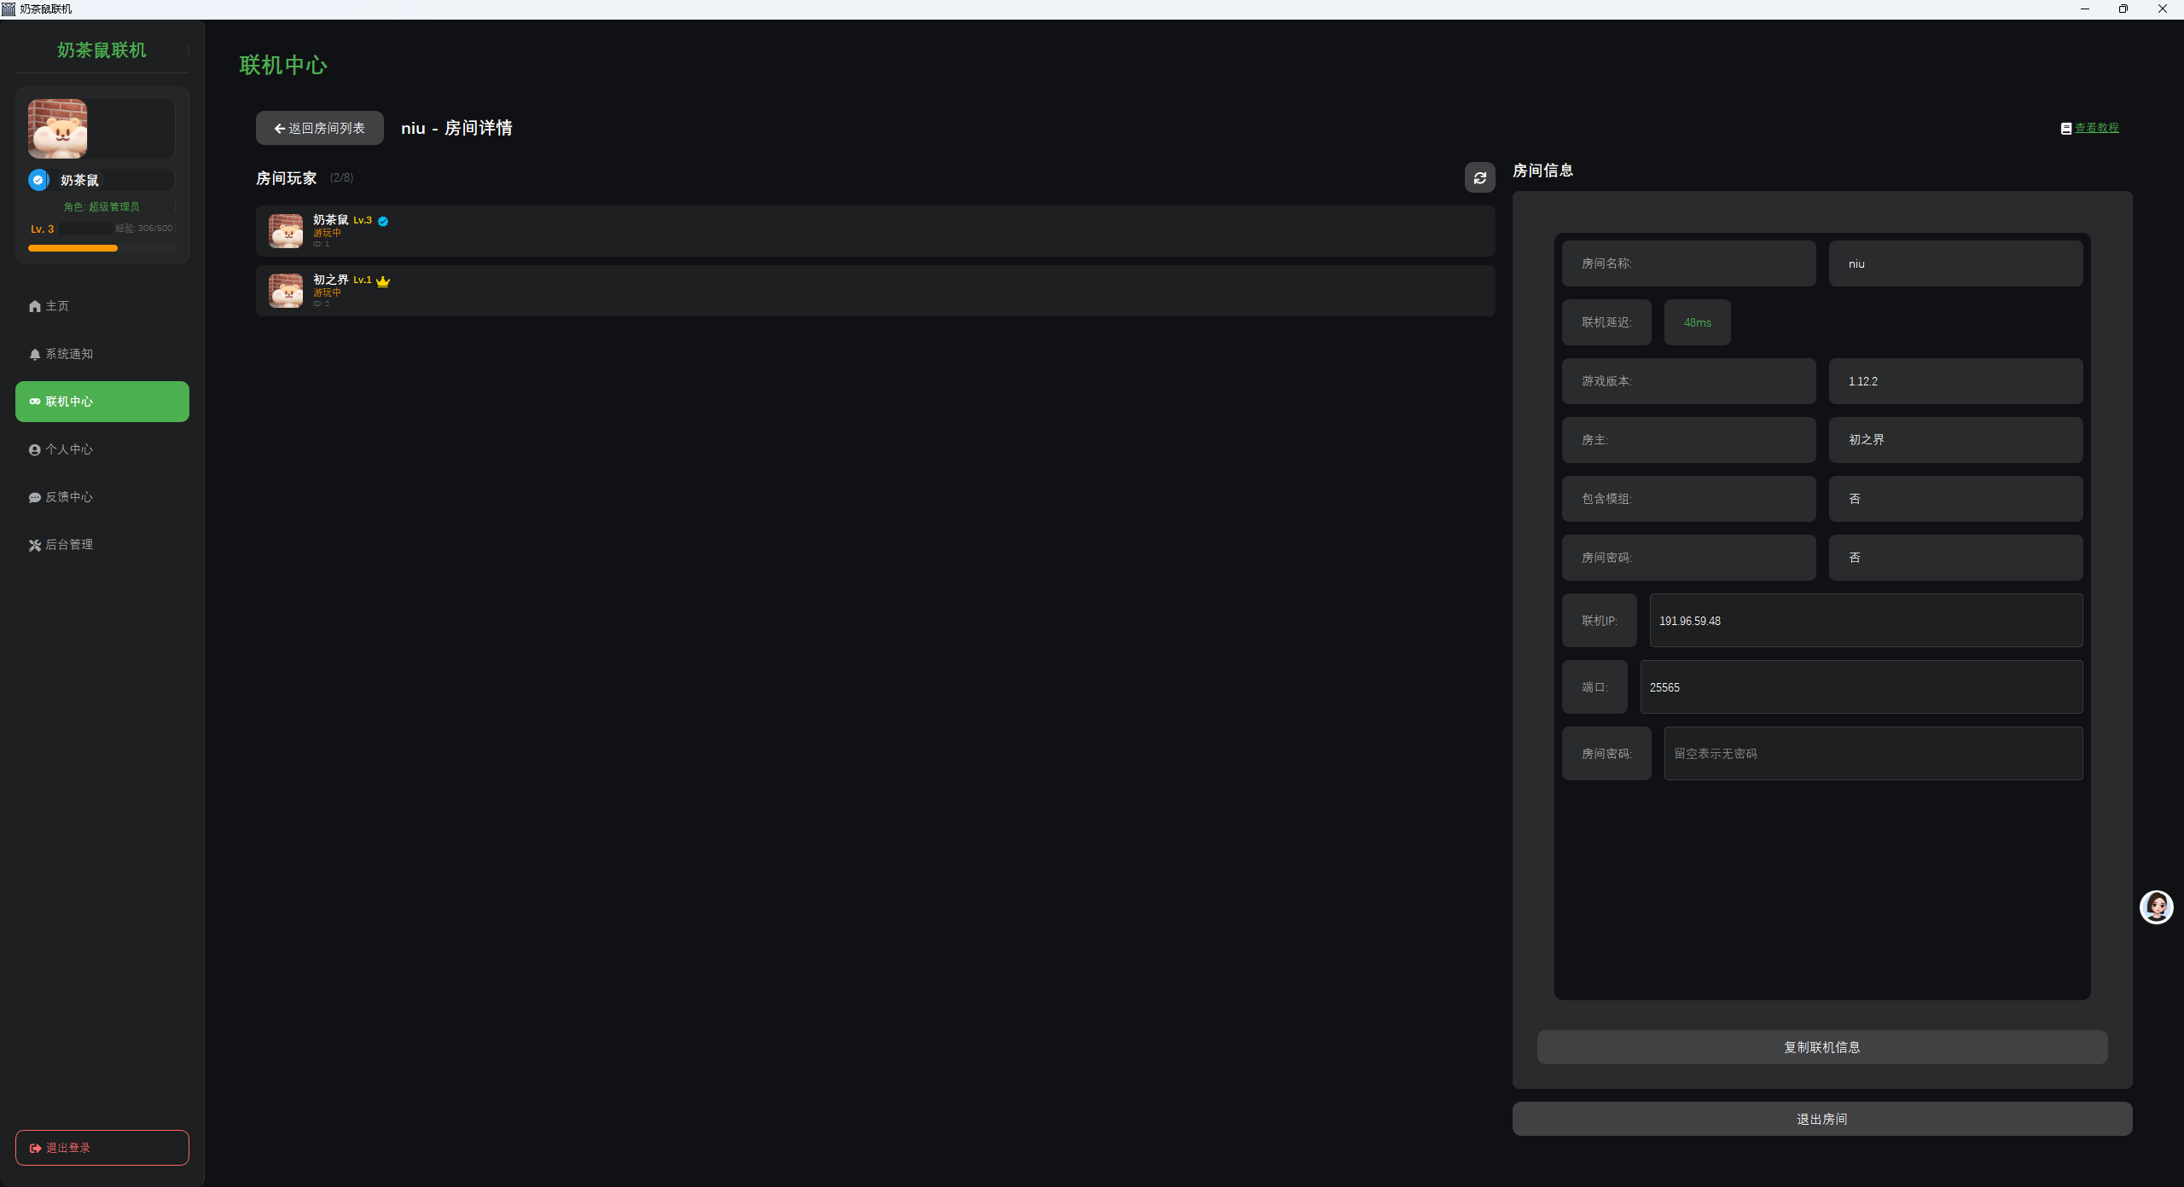Focus the 房间密码 password input field

(1872, 754)
